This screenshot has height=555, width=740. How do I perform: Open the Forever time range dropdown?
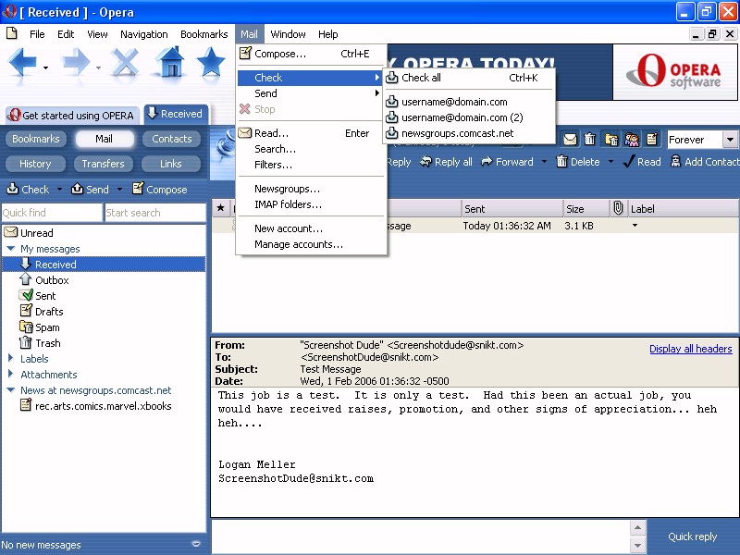(x=730, y=140)
